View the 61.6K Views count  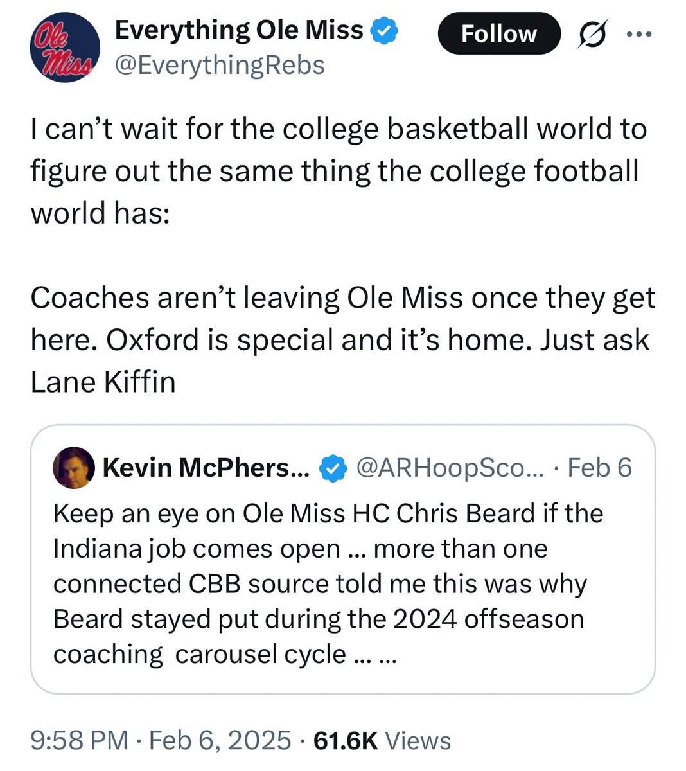(382, 740)
